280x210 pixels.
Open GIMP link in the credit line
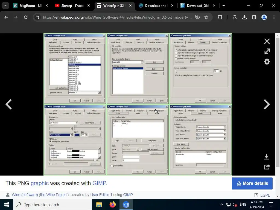[128, 195]
